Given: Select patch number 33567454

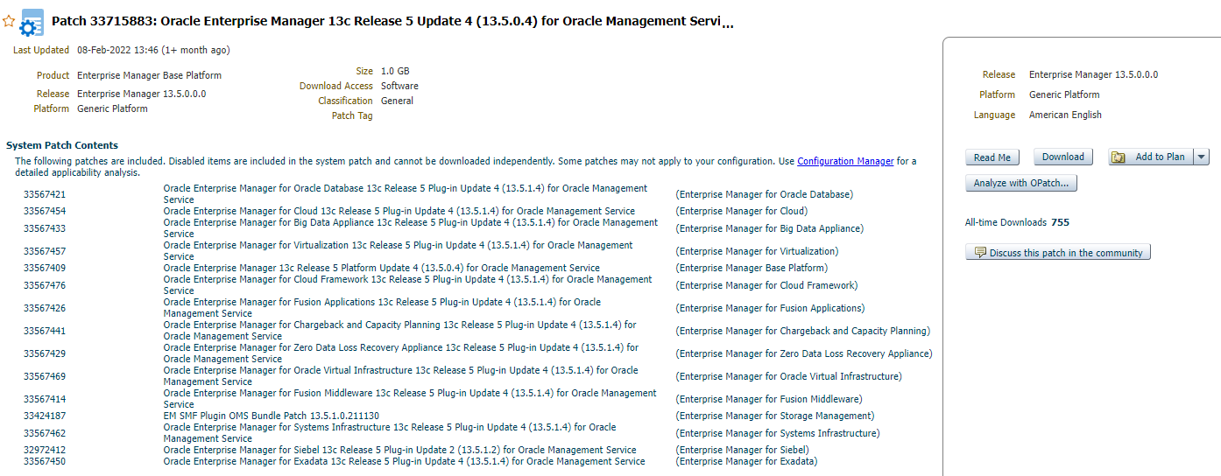Looking at the screenshot, I should click(45, 212).
